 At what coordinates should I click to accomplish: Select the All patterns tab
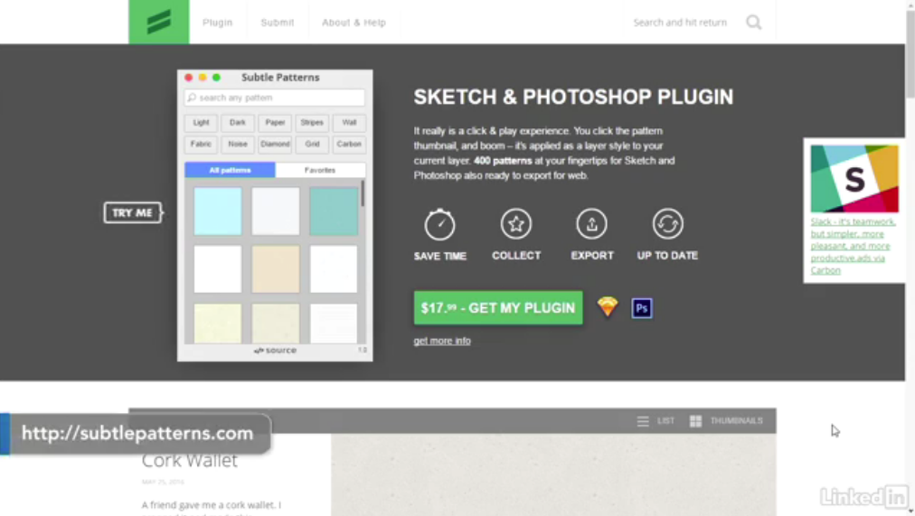[x=230, y=170]
